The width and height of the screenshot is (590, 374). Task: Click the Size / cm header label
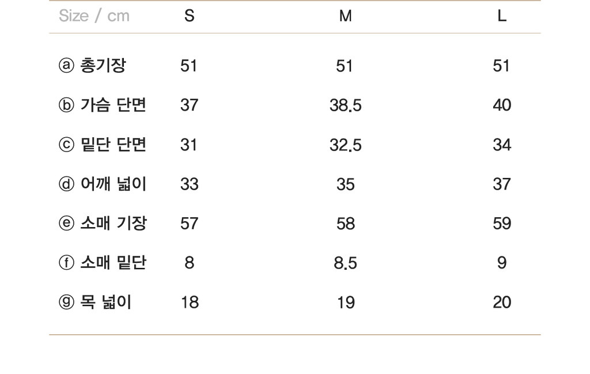pos(94,16)
